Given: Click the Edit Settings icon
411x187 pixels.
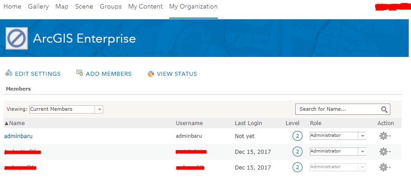Looking at the screenshot, I should (9, 73).
